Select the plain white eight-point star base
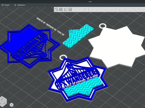The width and height of the screenshot is (145, 108). click(x=117, y=47)
